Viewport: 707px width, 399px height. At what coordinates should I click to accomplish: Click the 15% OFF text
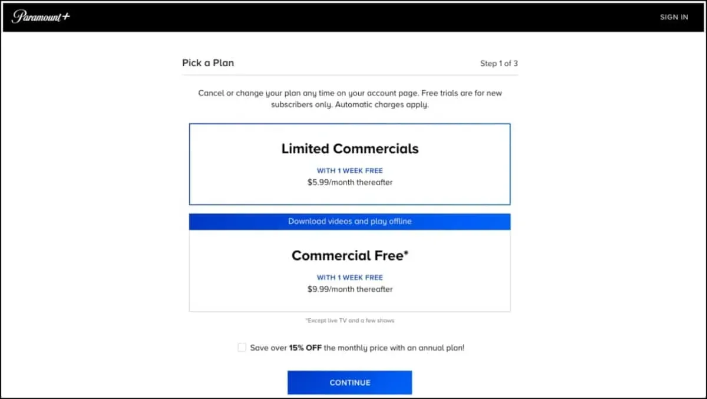pos(305,348)
